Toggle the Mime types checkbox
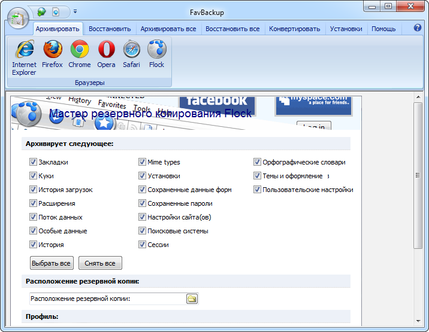This screenshot has width=429, height=332. click(142, 162)
